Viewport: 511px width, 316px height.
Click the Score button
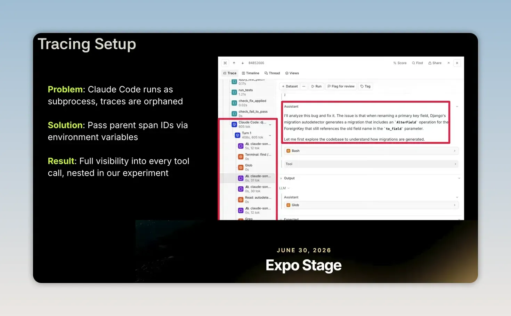[400, 63]
